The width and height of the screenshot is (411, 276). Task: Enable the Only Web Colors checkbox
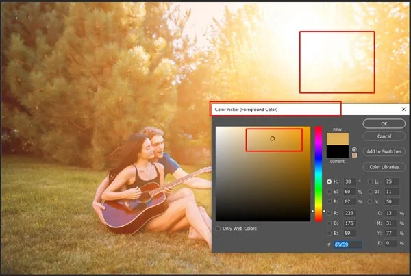(x=218, y=229)
